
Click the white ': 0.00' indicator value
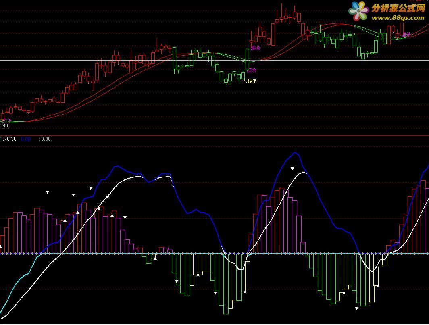(45, 139)
